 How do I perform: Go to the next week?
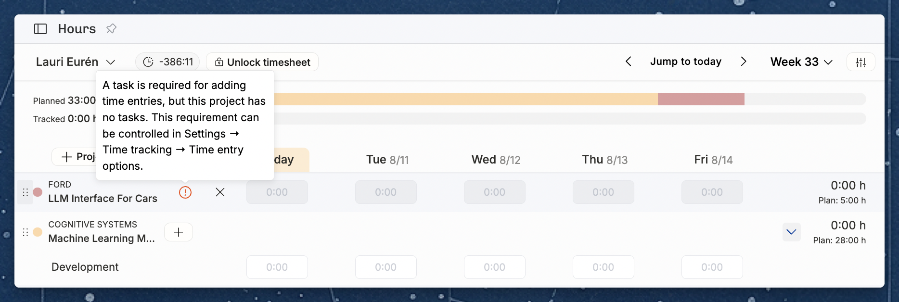pos(744,62)
